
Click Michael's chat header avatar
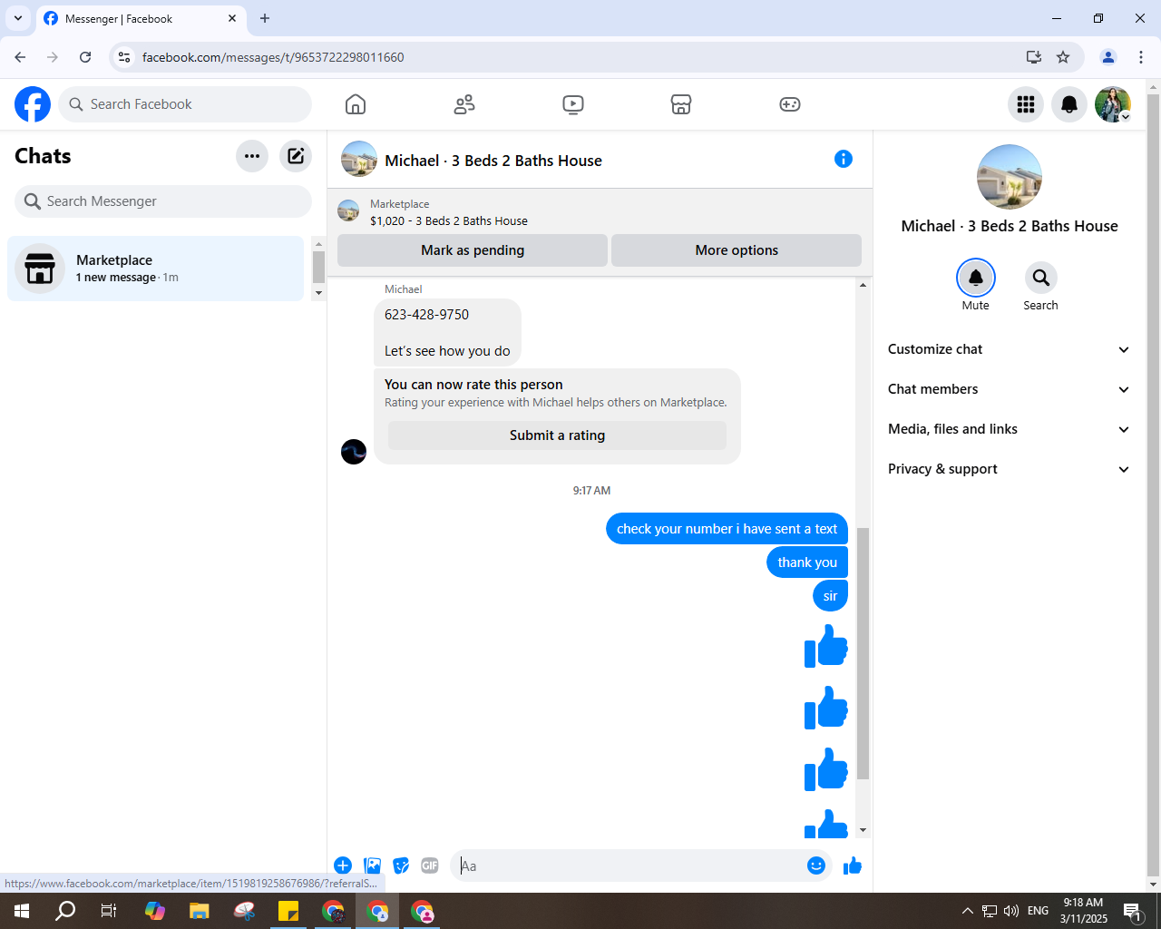click(359, 160)
